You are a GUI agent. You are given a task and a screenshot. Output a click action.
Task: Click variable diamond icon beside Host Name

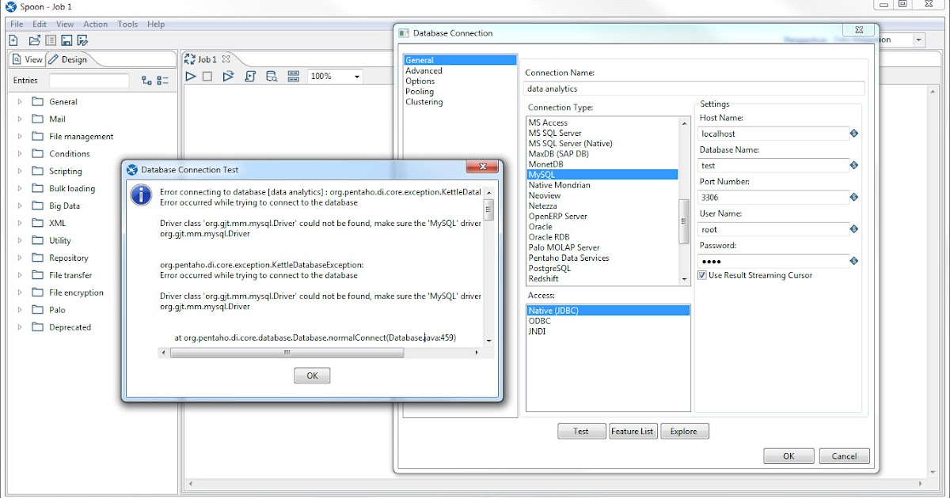coord(854,134)
